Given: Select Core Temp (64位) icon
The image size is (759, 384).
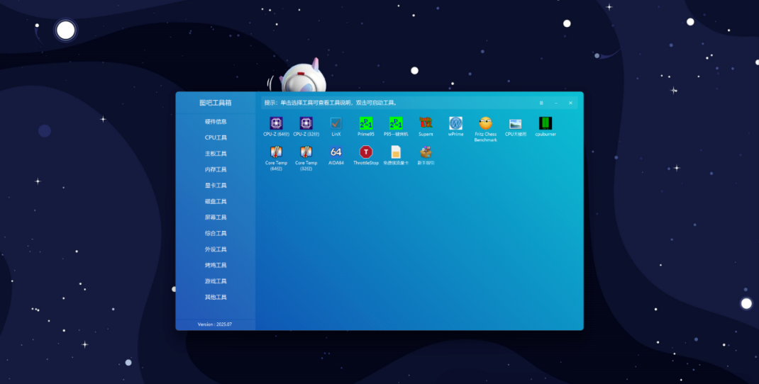Looking at the screenshot, I should 277,152.
